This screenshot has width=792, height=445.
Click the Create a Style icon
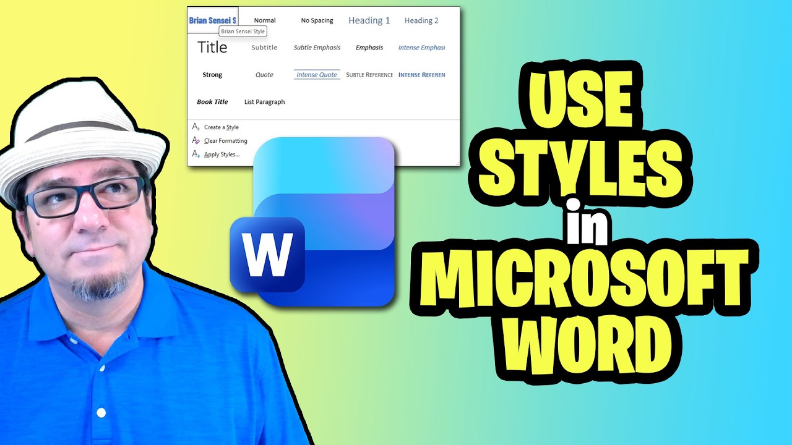coord(196,127)
